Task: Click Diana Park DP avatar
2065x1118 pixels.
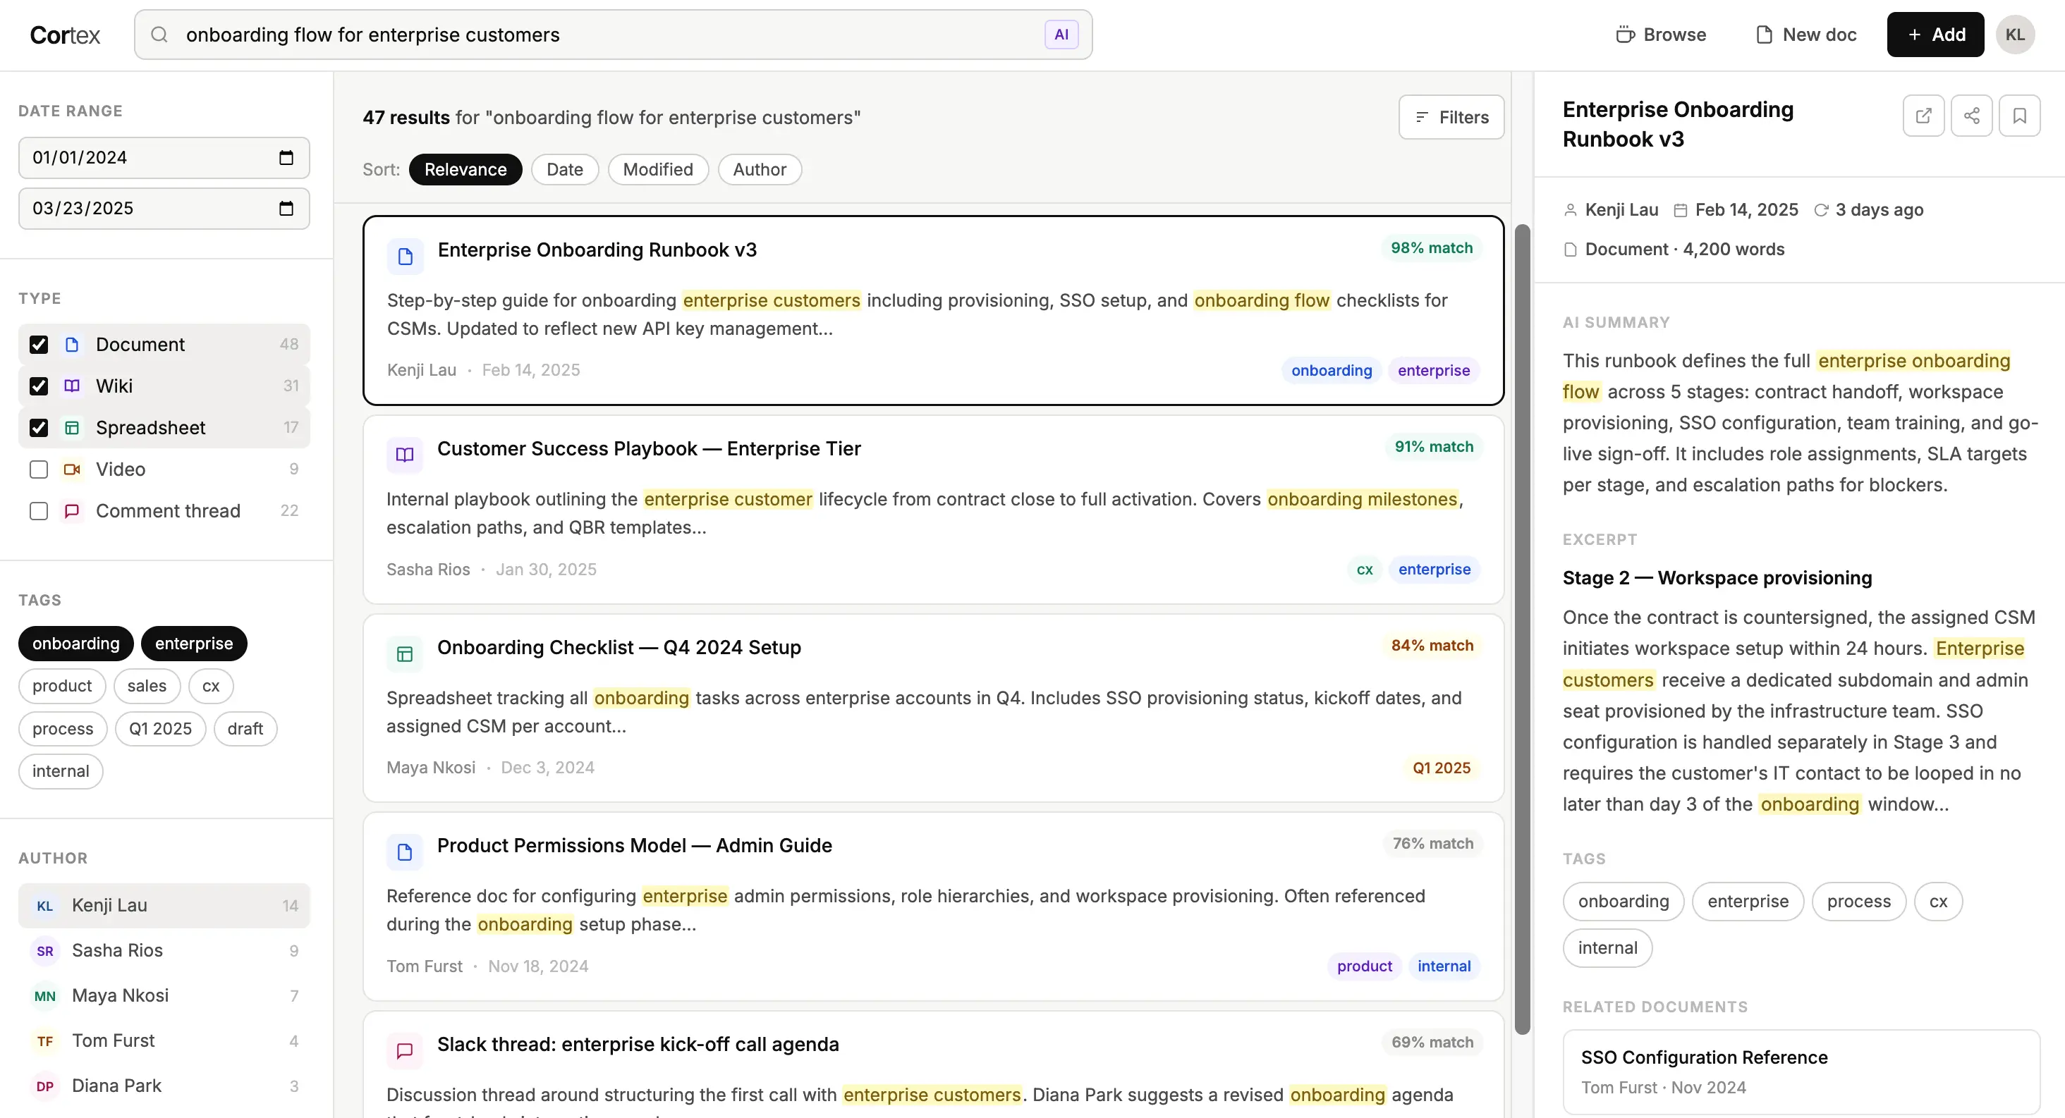Action: 45,1086
